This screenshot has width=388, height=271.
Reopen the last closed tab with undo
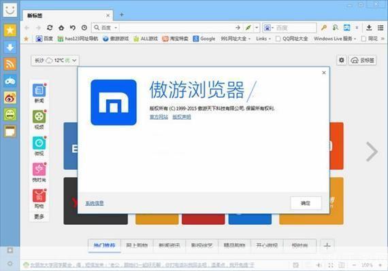click(x=73, y=28)
